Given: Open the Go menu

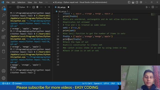Looking at the screenshot, I should (35, 2).
